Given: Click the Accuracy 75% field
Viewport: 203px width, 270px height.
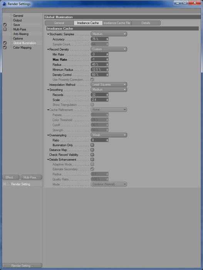Looking at the screenshot, I should coord(99,39).
